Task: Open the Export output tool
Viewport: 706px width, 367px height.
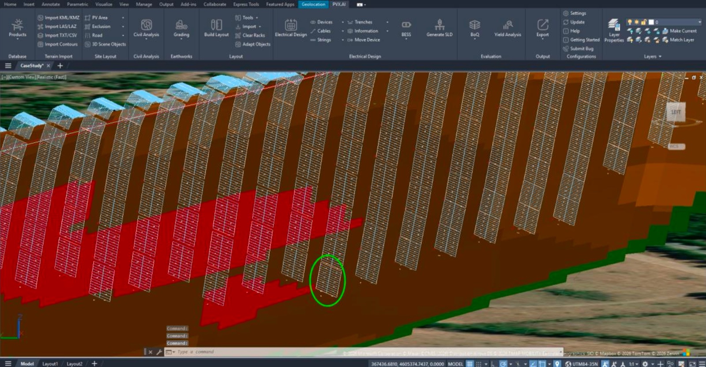Action: 543,28
